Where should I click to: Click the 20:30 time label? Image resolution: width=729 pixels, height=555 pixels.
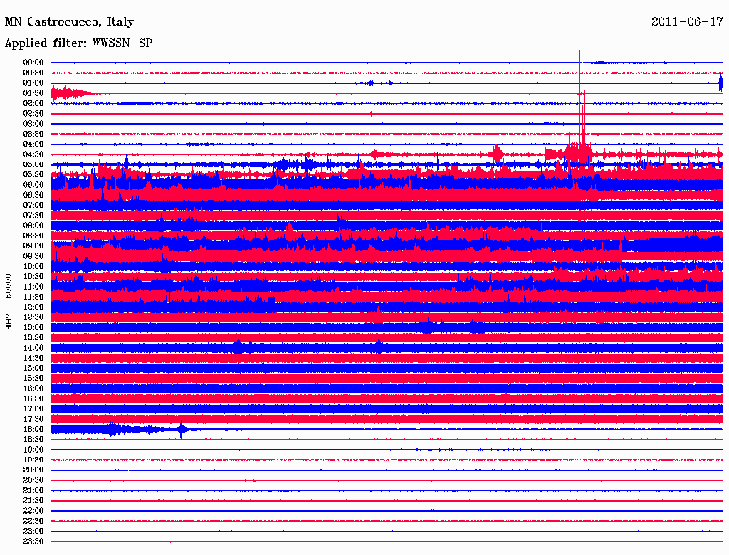[x=33, y=480]
